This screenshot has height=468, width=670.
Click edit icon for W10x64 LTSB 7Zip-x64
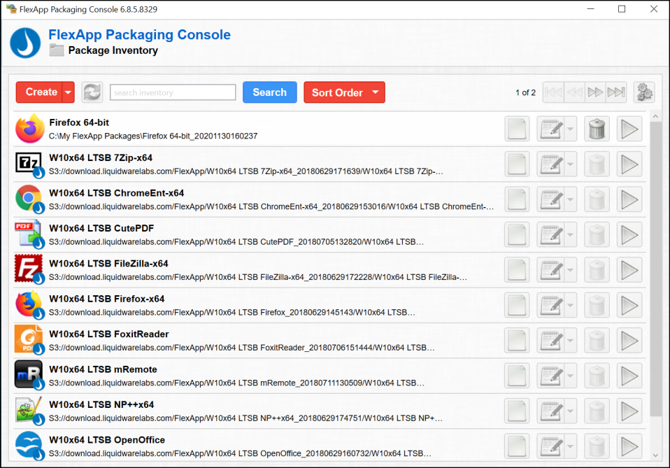[550, 164]
